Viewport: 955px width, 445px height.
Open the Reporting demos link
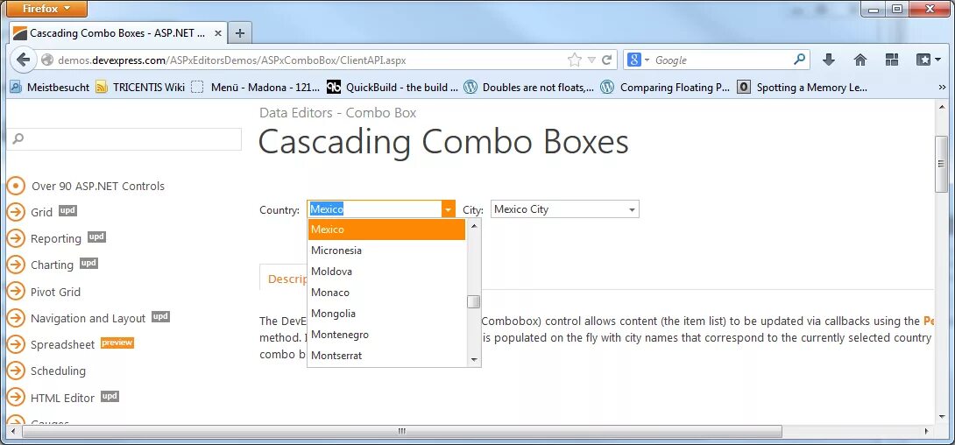point(56,238)
